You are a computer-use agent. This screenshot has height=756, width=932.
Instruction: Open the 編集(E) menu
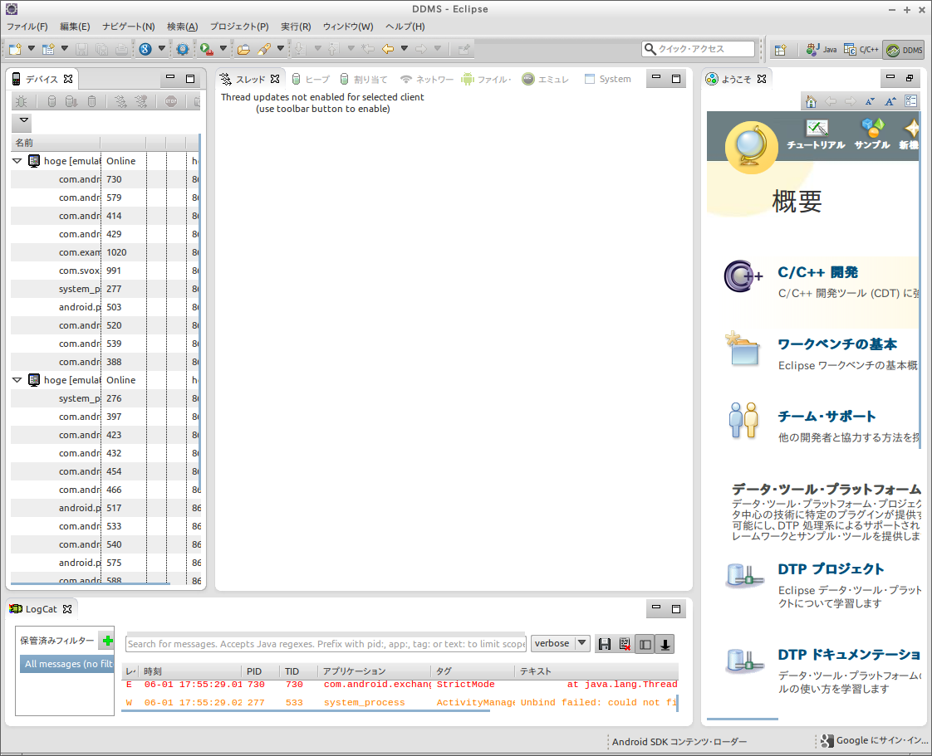[x=75, y=27]
